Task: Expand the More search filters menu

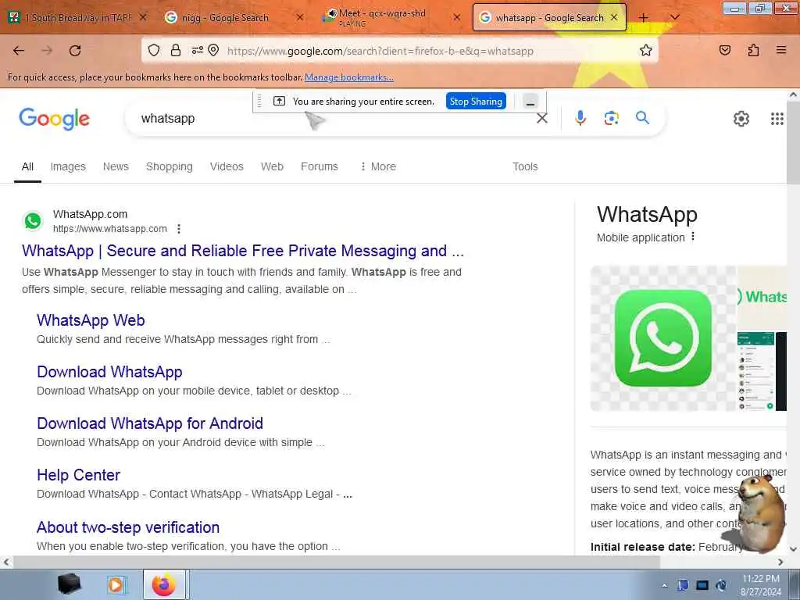Action: coord(378,166)
